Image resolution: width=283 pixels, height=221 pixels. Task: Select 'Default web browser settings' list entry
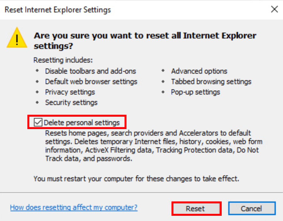[x=91, y=81]
